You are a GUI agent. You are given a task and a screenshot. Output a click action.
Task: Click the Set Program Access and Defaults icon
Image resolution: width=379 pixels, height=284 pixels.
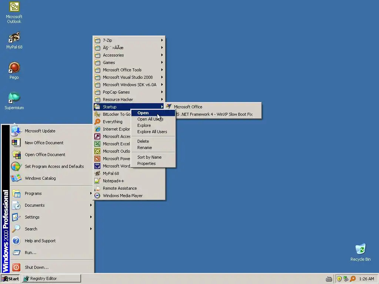point(16,166)
